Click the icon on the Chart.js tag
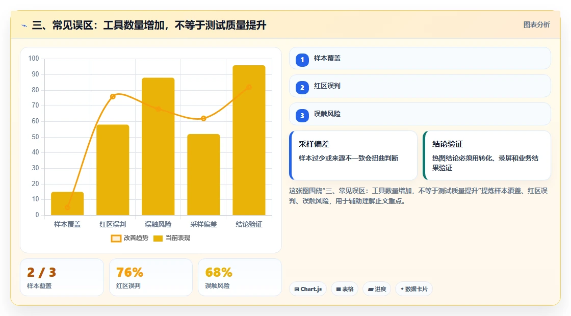Viewport: 571px width, 316px height. (x=297, y=289)
